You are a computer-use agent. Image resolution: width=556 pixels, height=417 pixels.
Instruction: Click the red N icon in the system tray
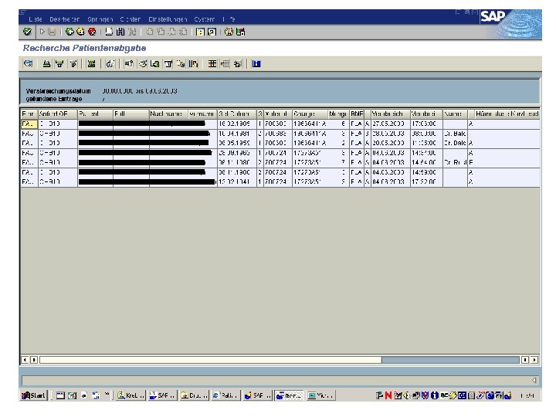point(388,395)
